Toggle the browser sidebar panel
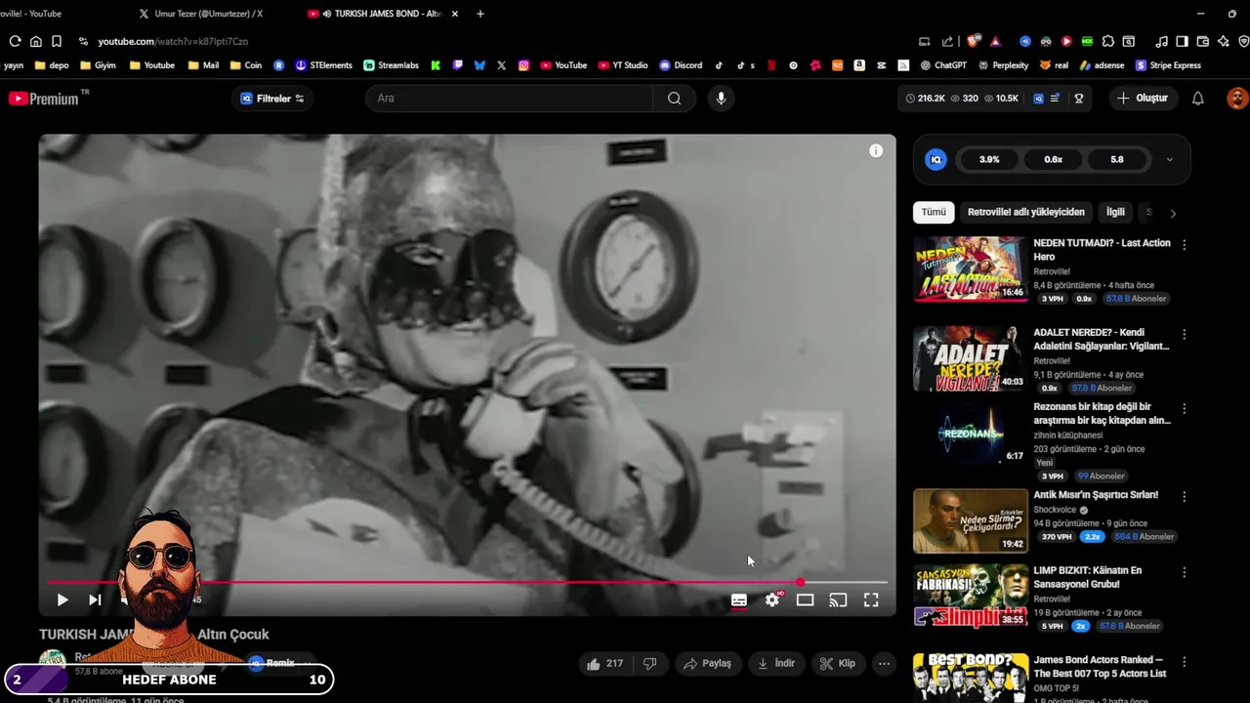1250x703 pixels. 1182,41
